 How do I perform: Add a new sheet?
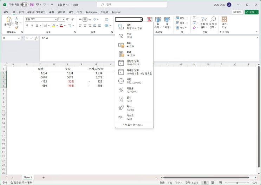pos(44,178)
